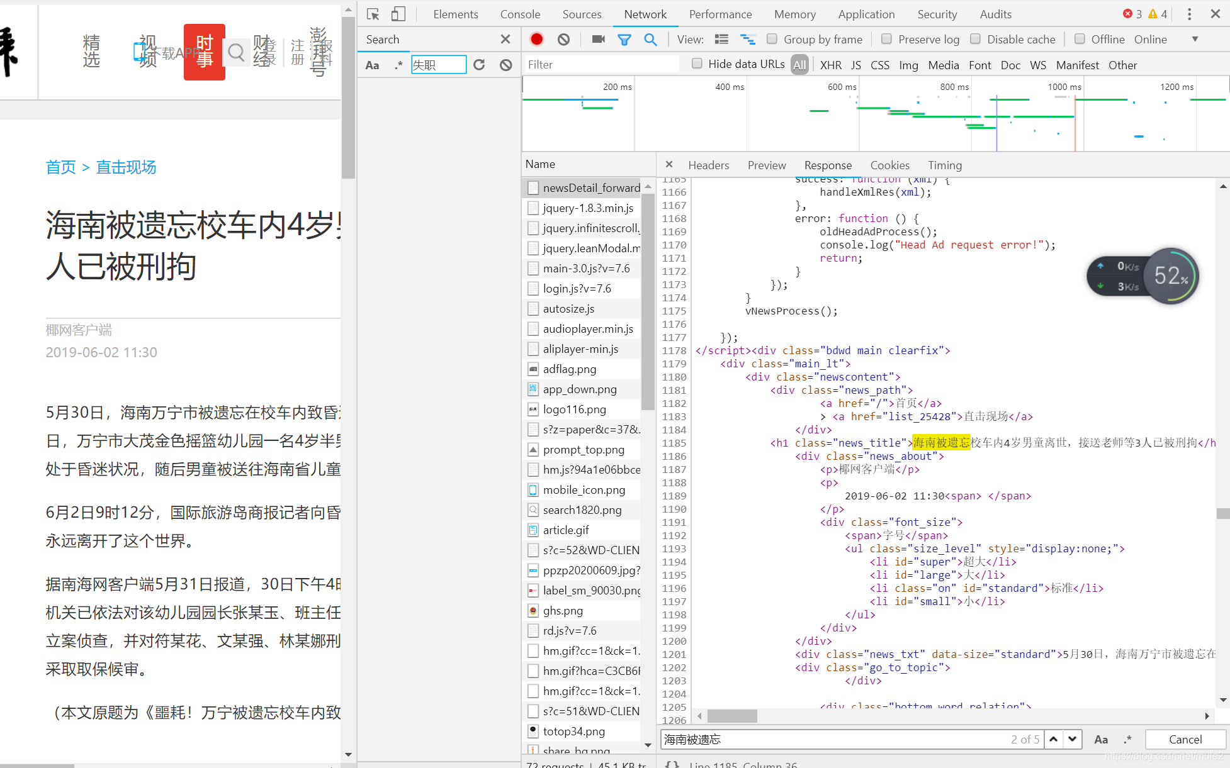Clear the network log with the ban icon
The height and width of the screenshot is (768, 1230).
point(563,39)
